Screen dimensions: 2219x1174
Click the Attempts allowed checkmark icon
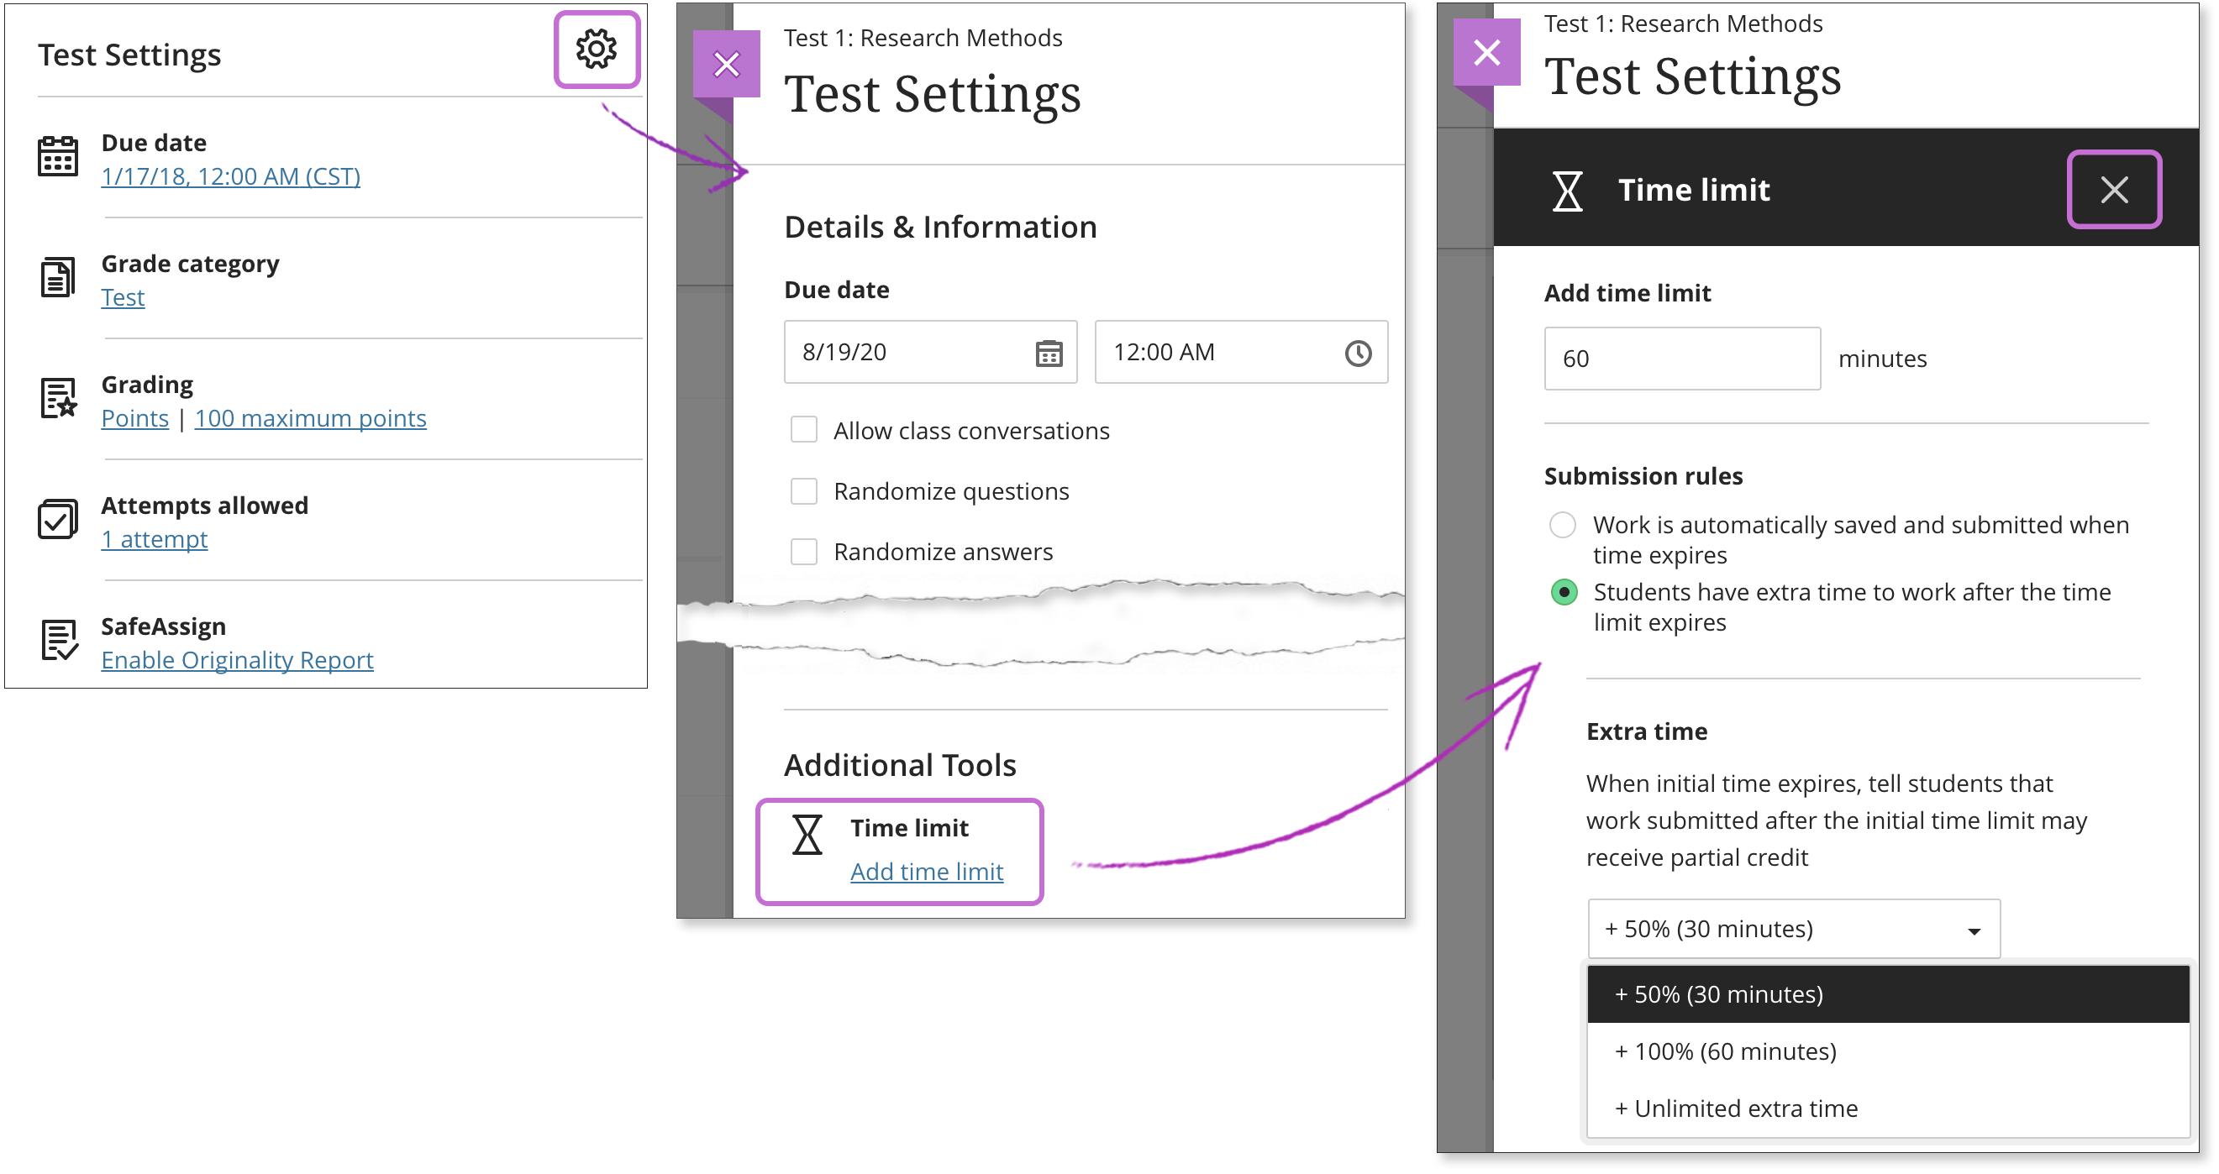(58, 519)
